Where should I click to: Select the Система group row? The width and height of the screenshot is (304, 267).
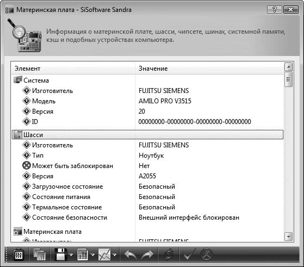point(147,80)
